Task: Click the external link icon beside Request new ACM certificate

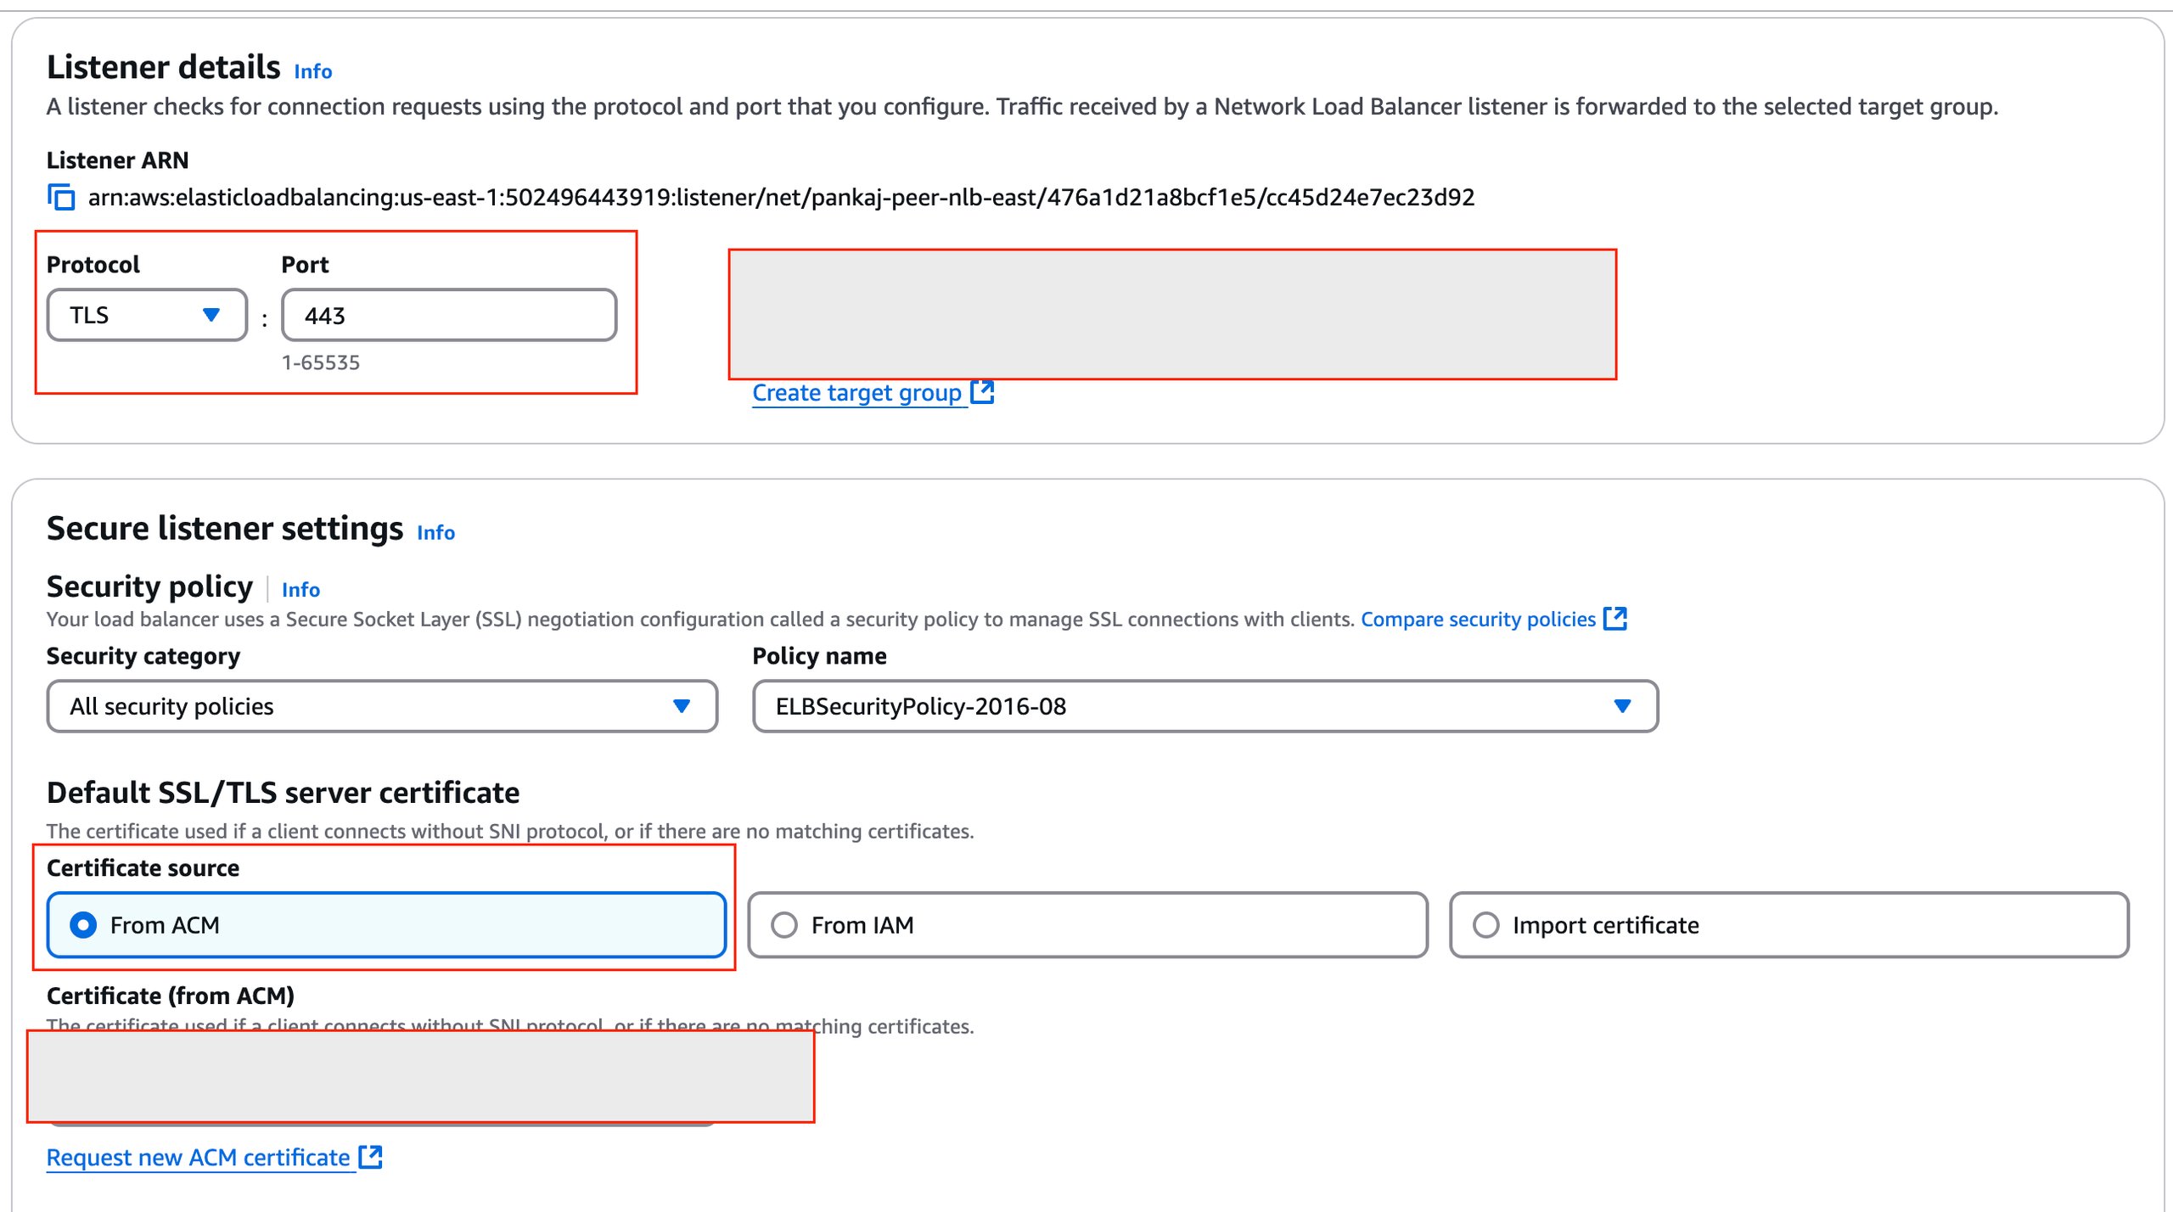Action: click(x=370, y=1157)
